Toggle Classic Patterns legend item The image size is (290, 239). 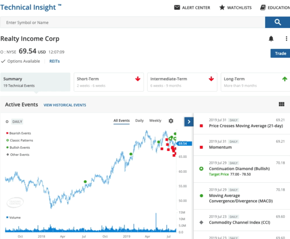19,140
